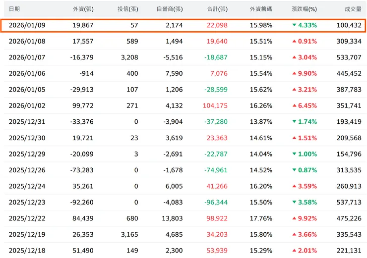Click the 合計(張) column header

point(217,9)
